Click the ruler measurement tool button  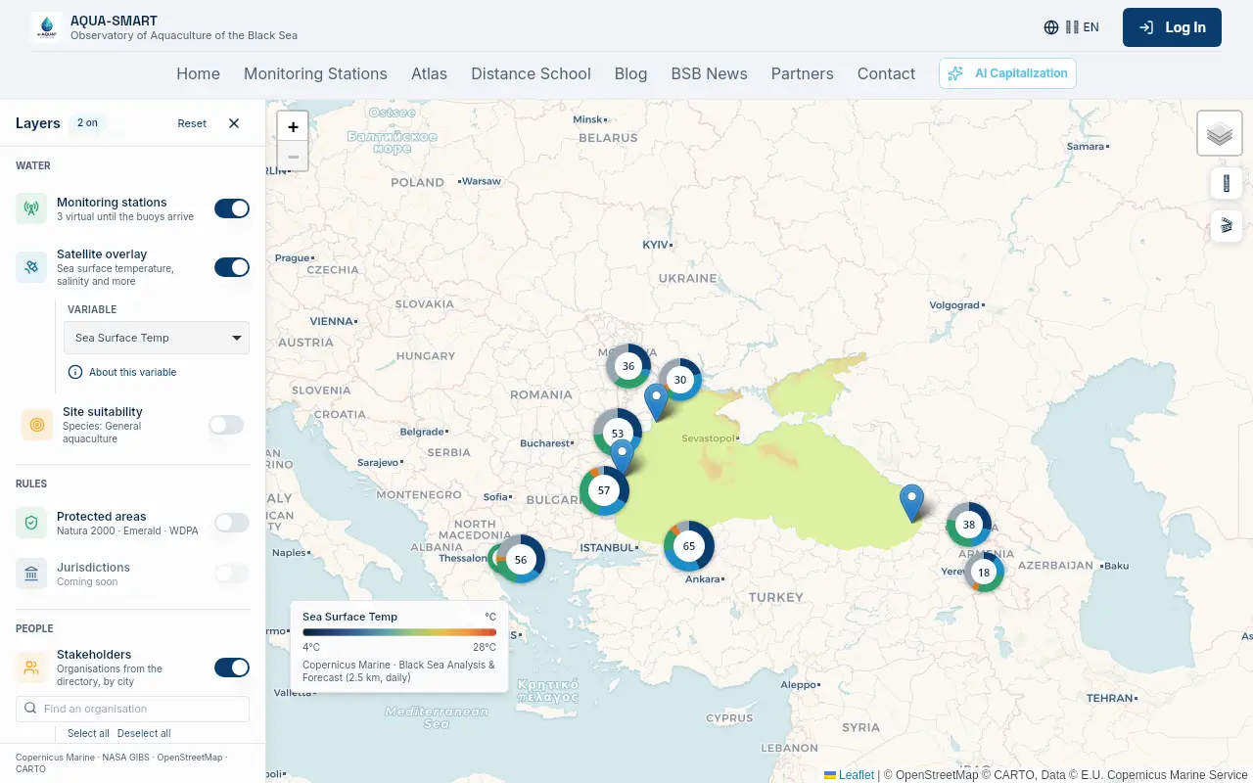pos(1227,183)
